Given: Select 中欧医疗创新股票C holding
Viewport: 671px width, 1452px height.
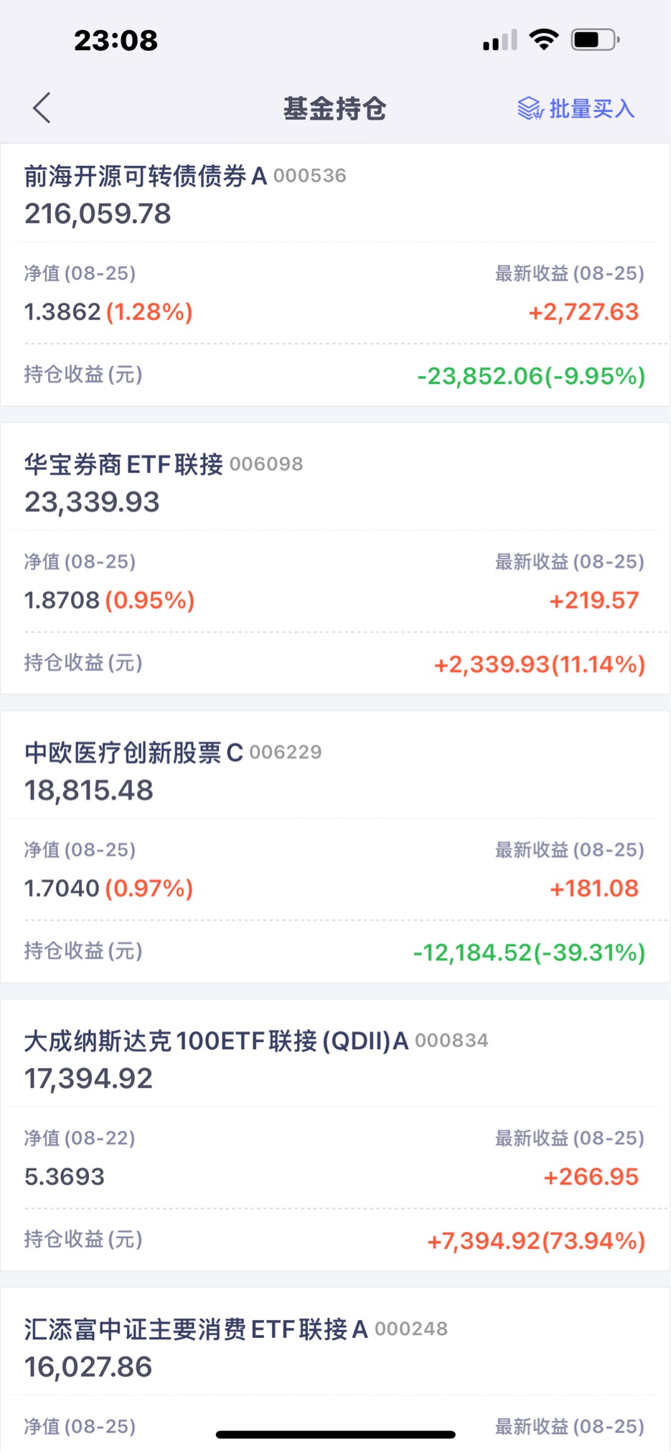Looking at the screenshot, I should pyautogui.click(x=335, y=847).
